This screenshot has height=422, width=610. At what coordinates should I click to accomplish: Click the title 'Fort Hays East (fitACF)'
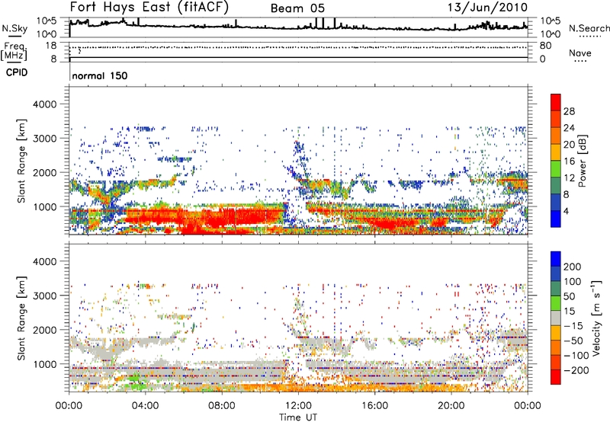click(x=149, y=8)
